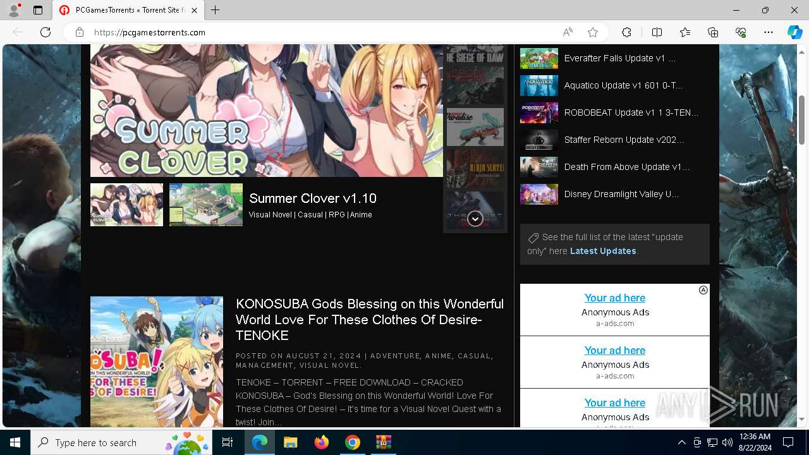This screenshot has width=809, height=455.
Task: Open Disney Dreamlight Valley update link
Action: 621,194
